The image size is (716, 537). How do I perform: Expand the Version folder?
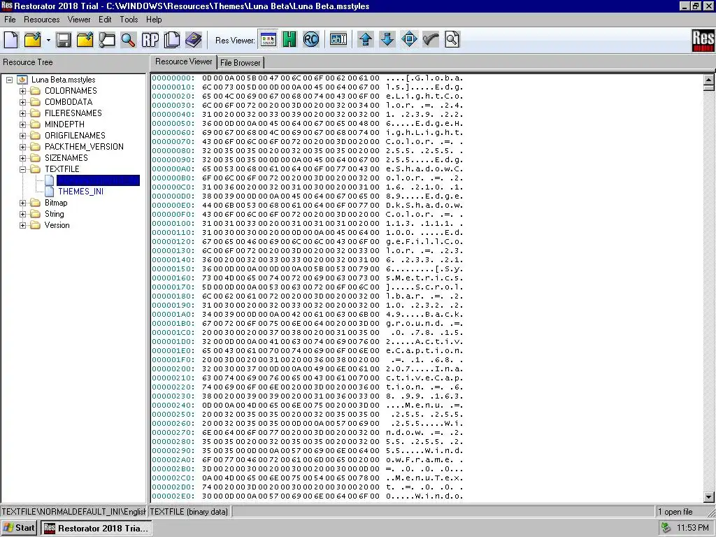point(22,225)
